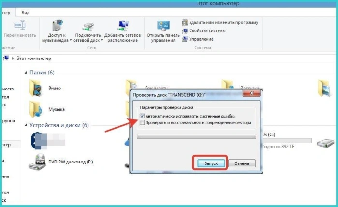Click 'Этот компьютер' in address bar
This screenshot has height=207, width=338.
pyautogui.click(x=34, y=59)
